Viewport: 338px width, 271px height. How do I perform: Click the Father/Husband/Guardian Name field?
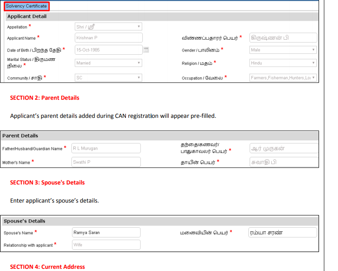106,148
